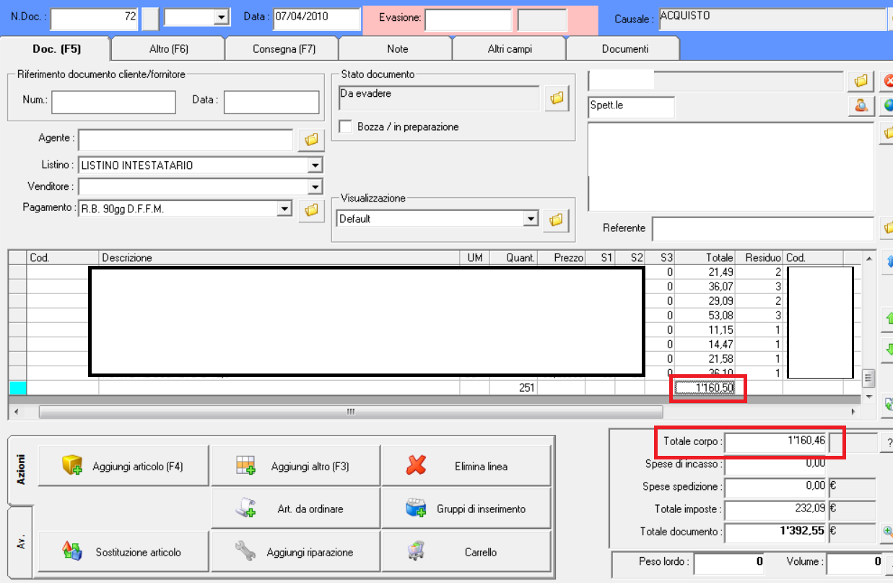Click the magnifier icon beside Totale documento
893x583 pixels.
[x=887, y=532]
